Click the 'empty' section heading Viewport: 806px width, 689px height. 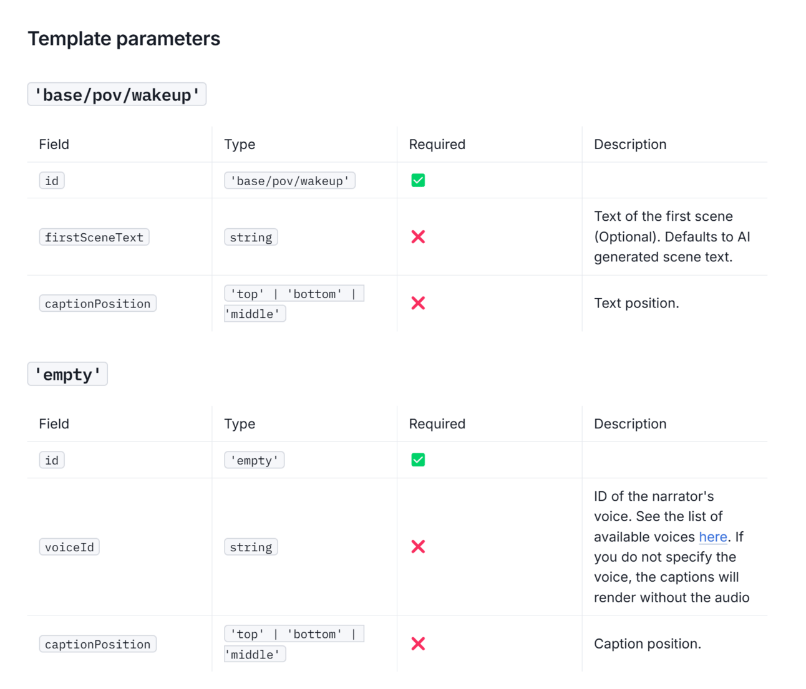click(67, 374)
